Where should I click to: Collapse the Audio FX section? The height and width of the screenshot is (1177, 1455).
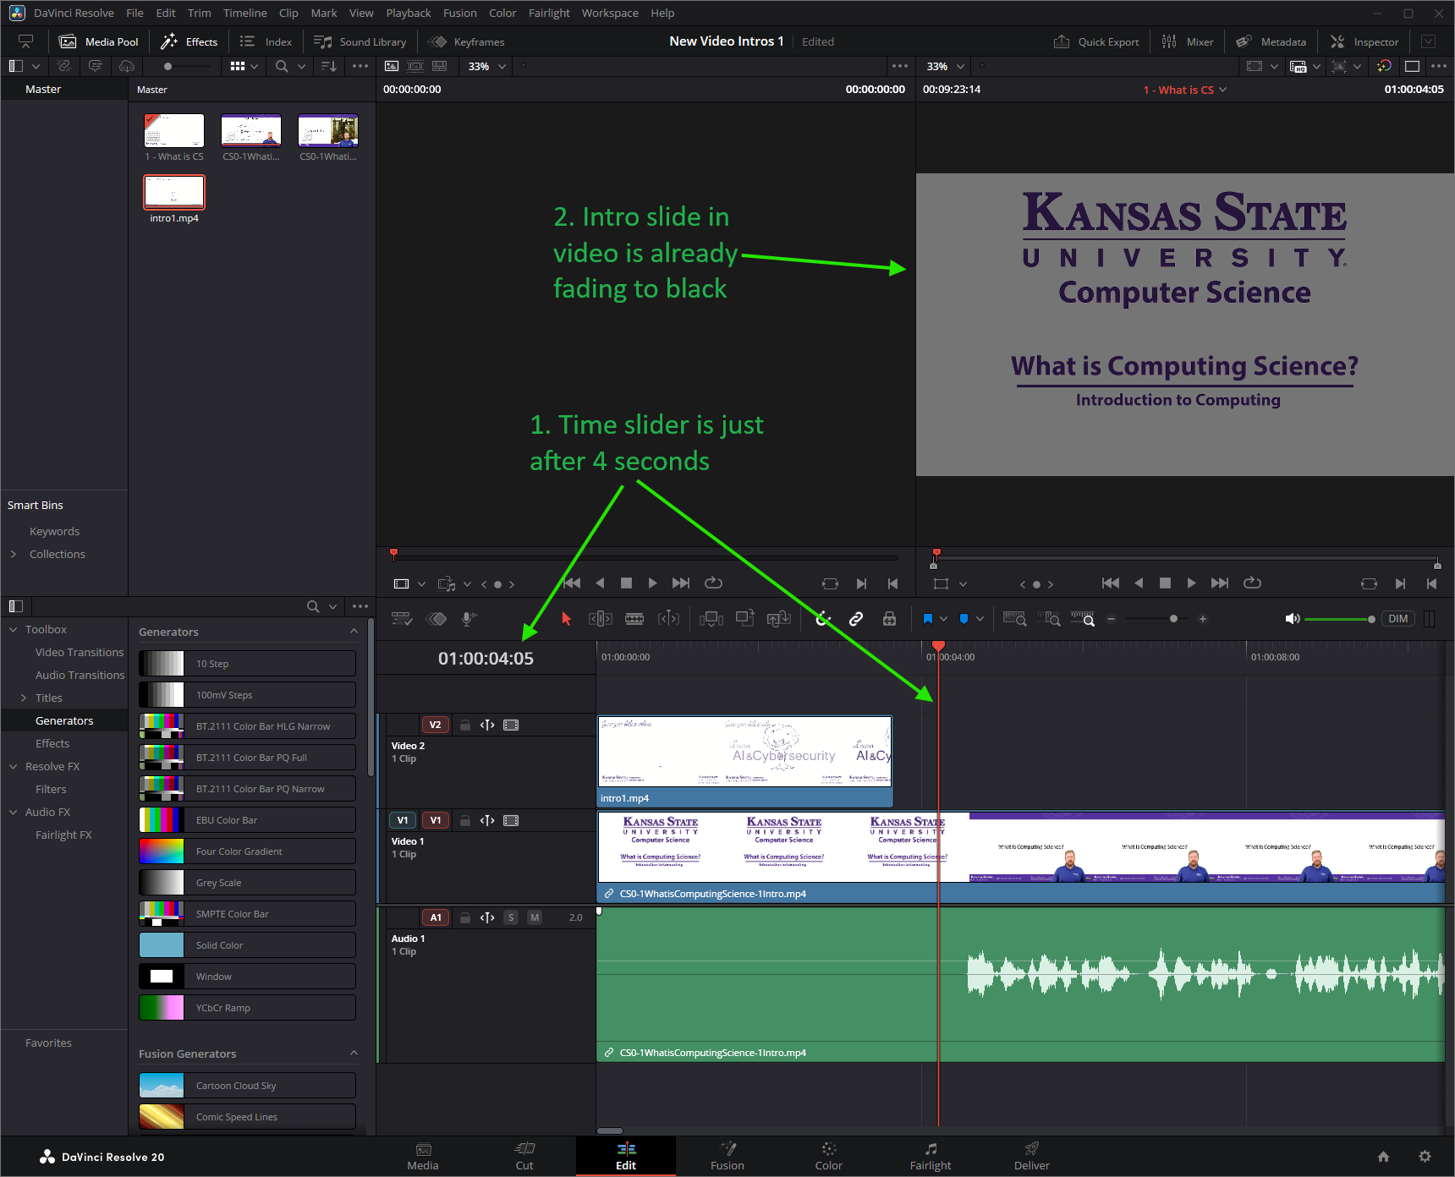(14, 813)
